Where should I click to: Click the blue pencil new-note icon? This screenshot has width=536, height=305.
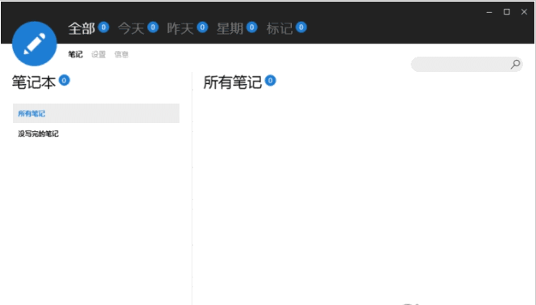[x=35, y=44]
